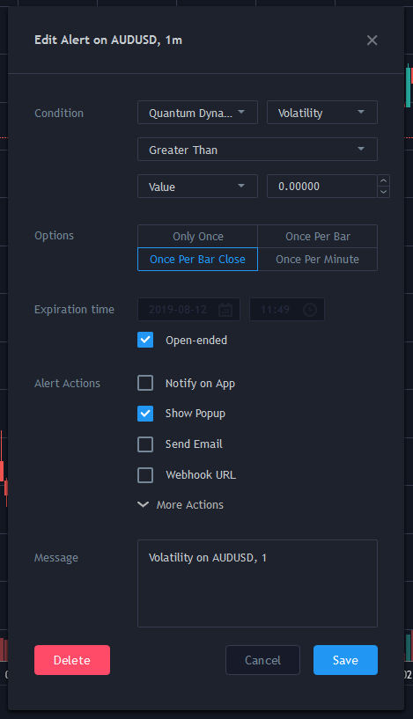Expand the More Actions chevron
Viewport: 413px width, 719px height.
(144, 505)
